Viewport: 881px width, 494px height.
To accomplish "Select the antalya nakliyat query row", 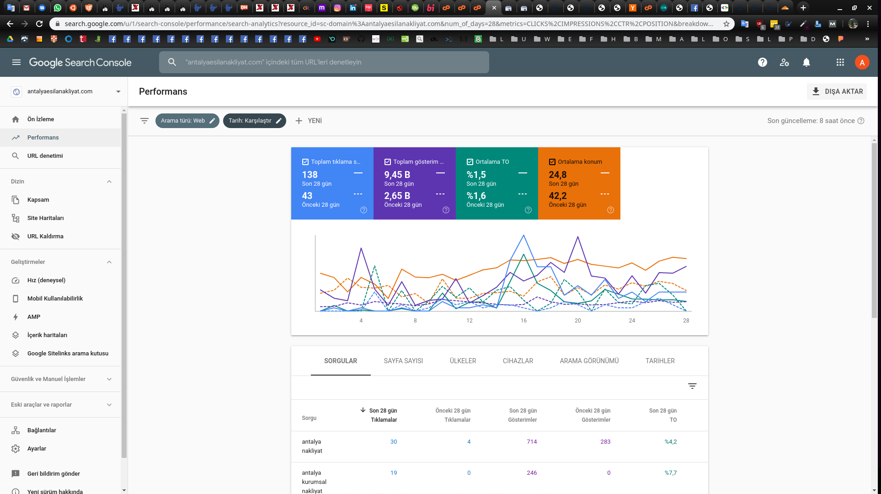I will pos(500,447).
